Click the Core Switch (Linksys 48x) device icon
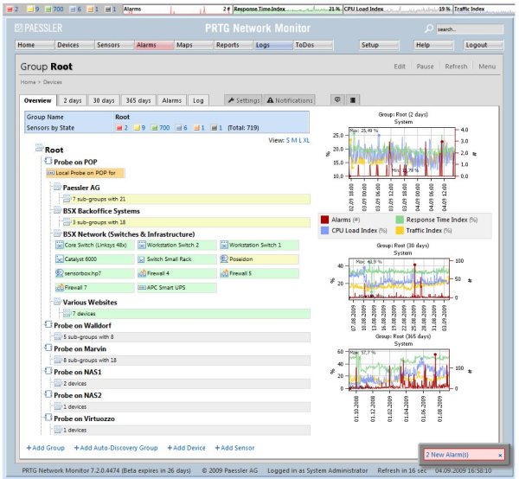 point(60,246)
